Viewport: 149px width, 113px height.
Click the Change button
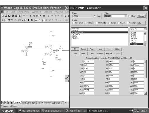(141, 16)
